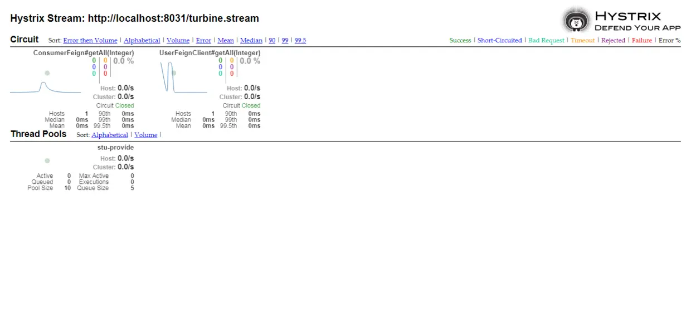Click the Hystrix Stream URL heading
This screenshot has width=691, height=321.
coord(134,18)
